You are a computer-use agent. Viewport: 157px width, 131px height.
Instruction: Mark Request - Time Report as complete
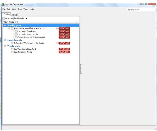(16, 31)
